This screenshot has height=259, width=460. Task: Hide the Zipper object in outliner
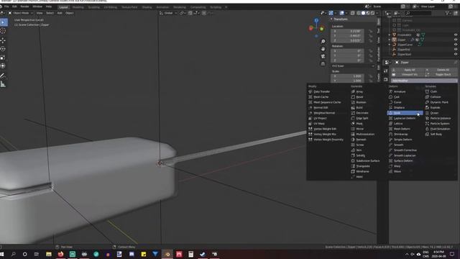point(456,40)
